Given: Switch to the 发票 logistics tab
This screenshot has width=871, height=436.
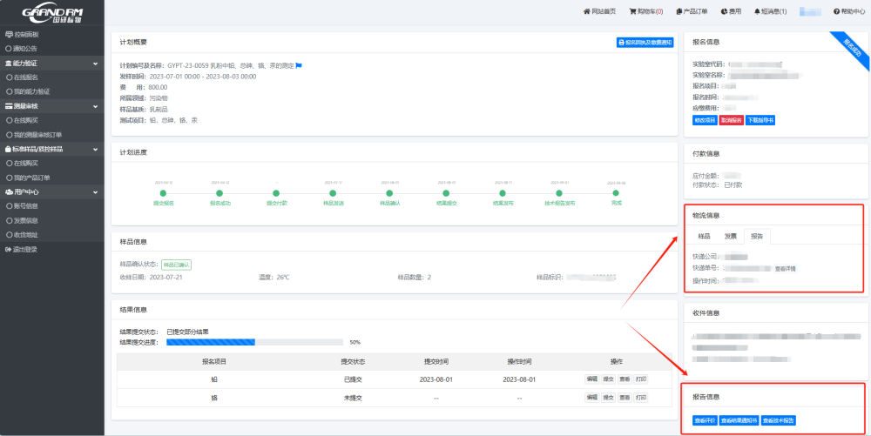Looking at the screenshot, I should 731,236.
